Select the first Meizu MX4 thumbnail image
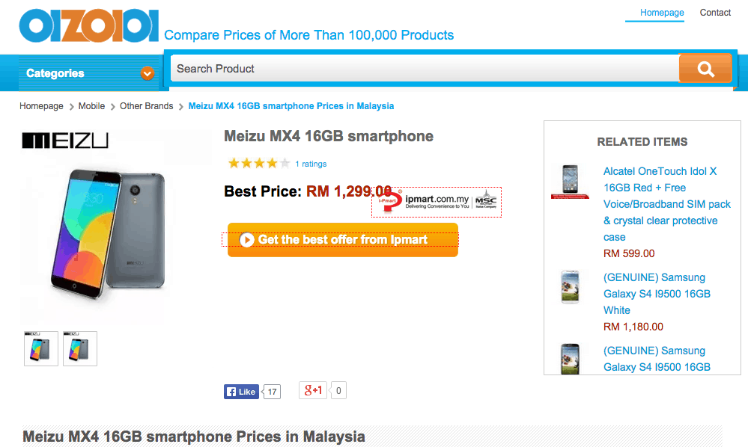The image size is (748, 447). (x=40, y=348)
